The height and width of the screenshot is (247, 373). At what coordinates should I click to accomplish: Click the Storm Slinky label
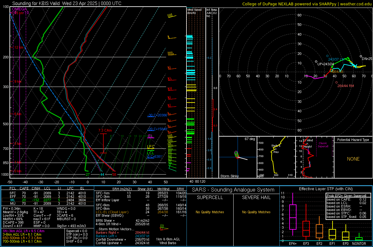[229, 176]
